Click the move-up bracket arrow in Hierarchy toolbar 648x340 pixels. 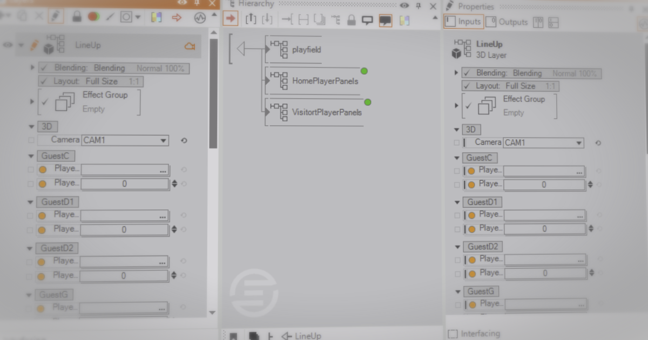[x=251, y=20]
